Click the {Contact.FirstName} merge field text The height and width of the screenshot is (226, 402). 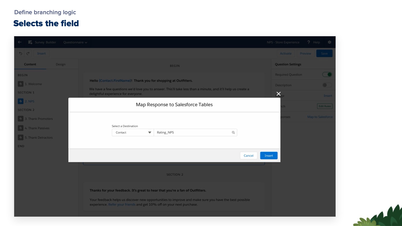(116, 81)
